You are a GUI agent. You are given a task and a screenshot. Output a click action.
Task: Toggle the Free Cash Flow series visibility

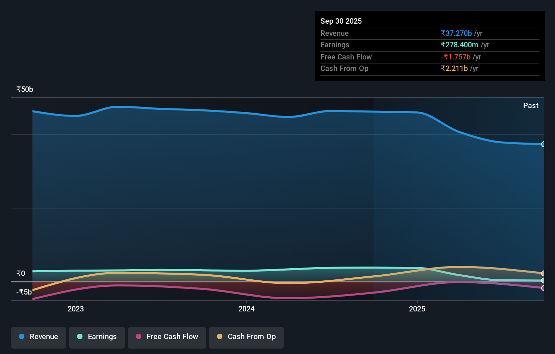(x=167, y=337)
